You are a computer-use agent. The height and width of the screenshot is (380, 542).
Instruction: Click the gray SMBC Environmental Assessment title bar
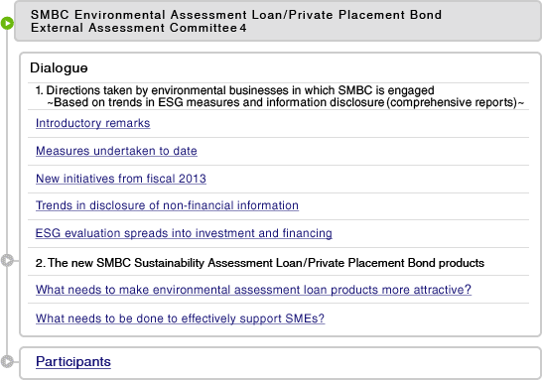[x=278, y=21]
